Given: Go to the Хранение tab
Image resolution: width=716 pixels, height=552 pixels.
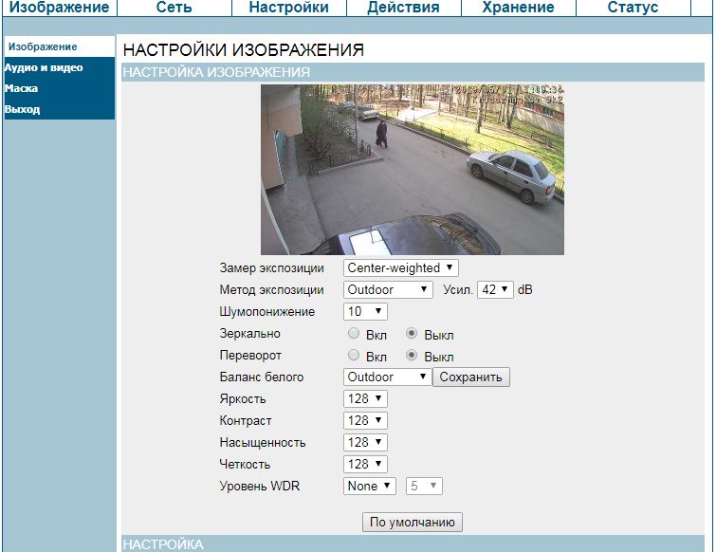Looking at the screenshot, I should pos(518,8).
